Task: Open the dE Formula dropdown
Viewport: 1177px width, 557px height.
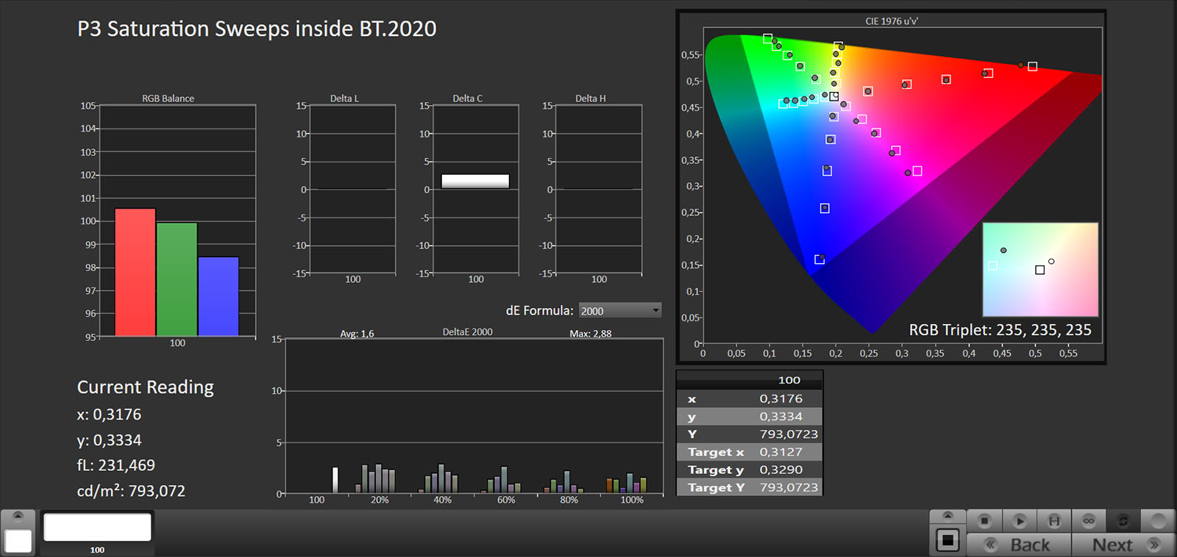Action: (620, 311)
